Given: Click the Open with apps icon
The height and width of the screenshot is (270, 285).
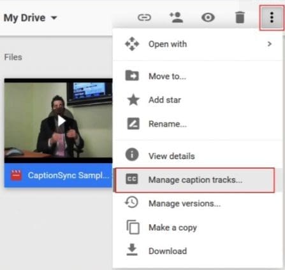Looking at the screenshot, I should 132,44.
